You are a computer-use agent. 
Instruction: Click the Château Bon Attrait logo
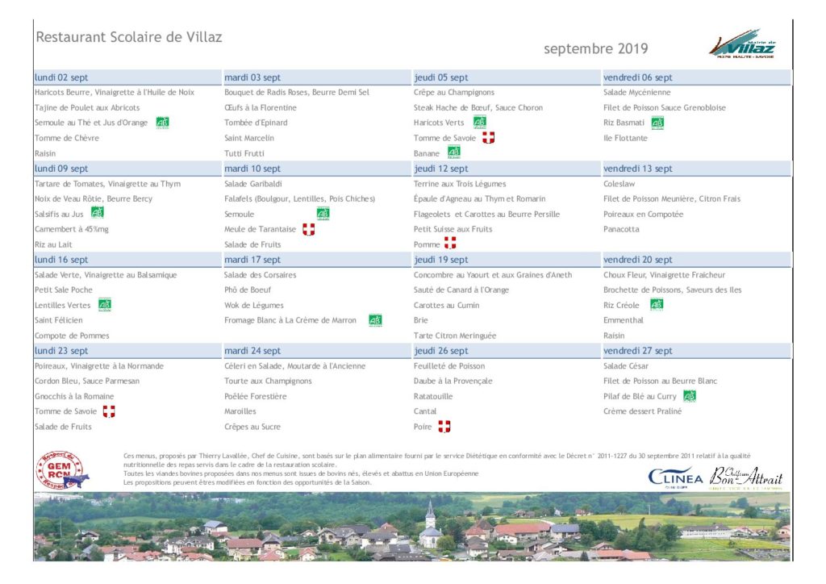pos(745,477)
